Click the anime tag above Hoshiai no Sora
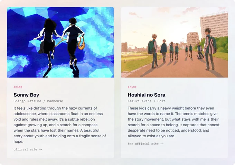This screenshot has width=235, height=165. pyautogui.click(x=132, y=87)
